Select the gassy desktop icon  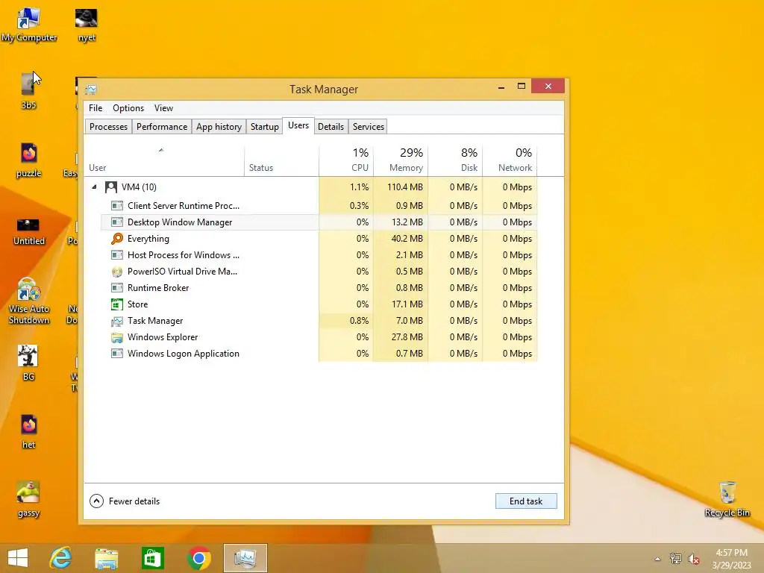[x=29, y=499]
